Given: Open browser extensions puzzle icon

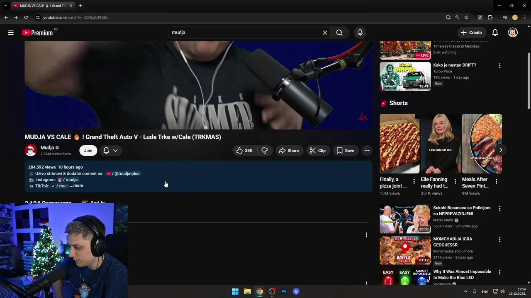Looking at the screenshot, I should 490,17.
